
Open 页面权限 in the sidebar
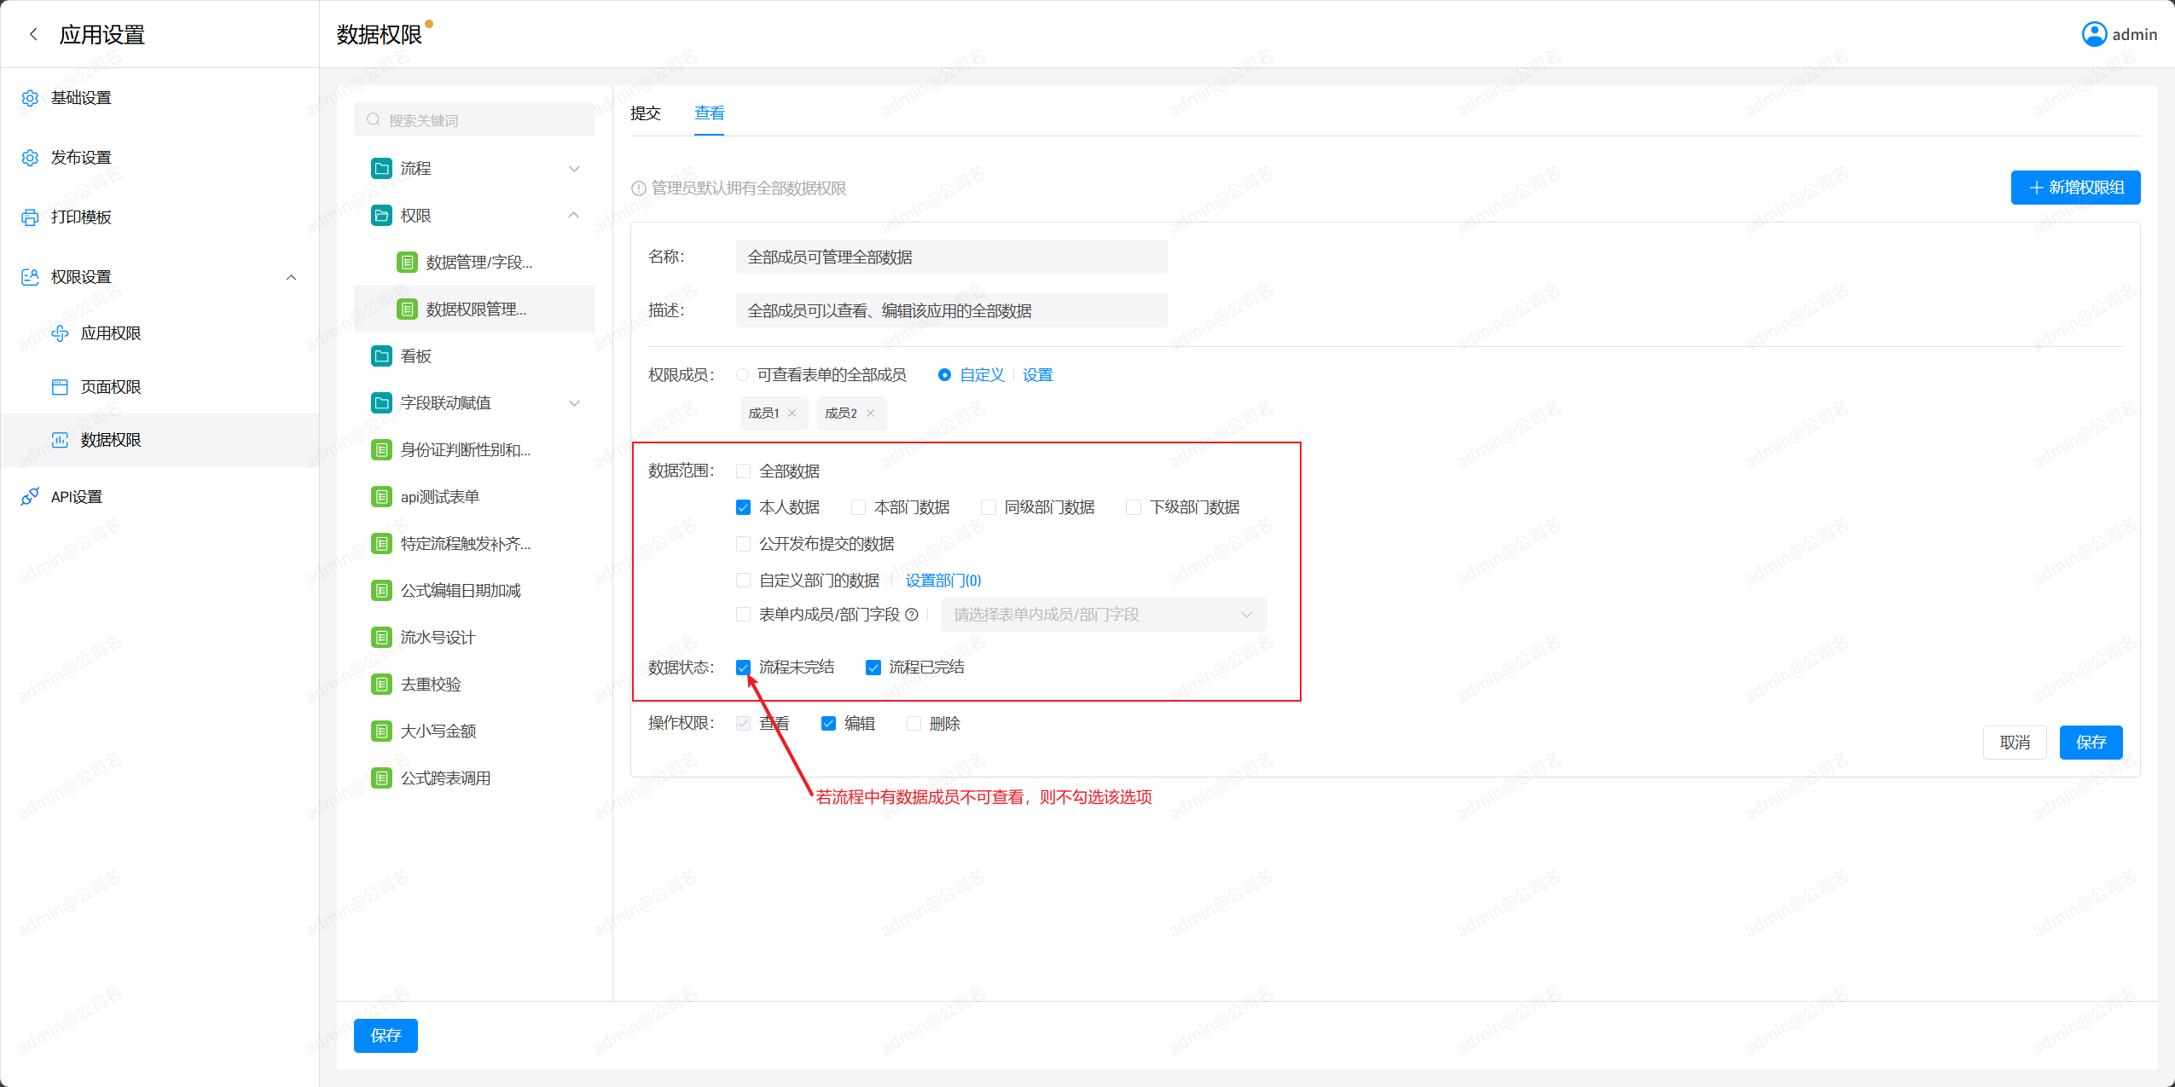coord(111,387)
